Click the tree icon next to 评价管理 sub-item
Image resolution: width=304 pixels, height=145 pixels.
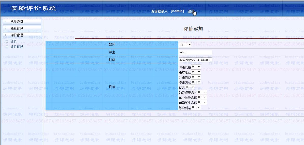pos(7,46)
